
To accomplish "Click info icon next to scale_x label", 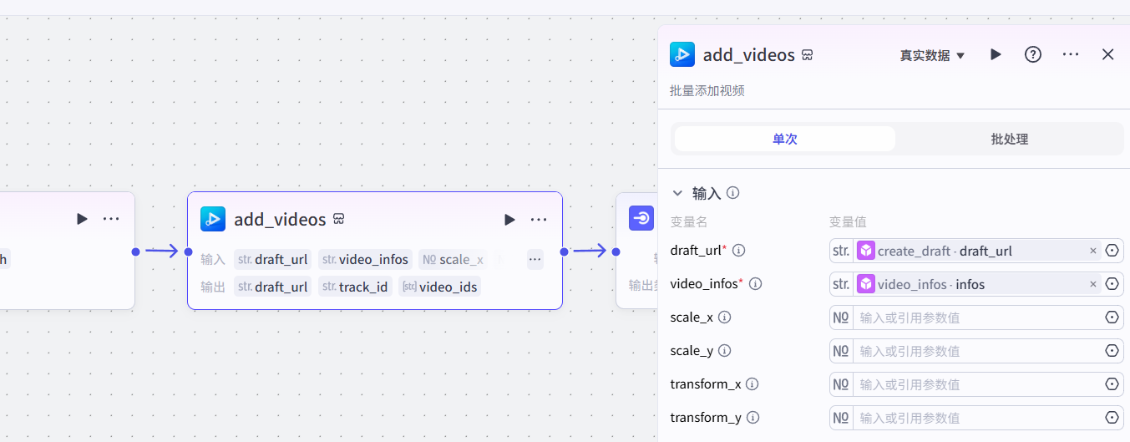I will click(725, 318).
